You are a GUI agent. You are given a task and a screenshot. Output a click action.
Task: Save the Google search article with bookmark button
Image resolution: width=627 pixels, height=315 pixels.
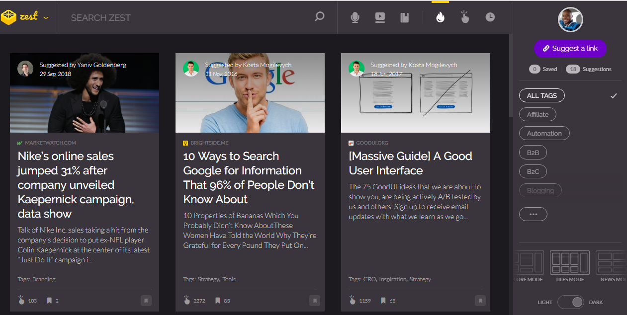click(x=314, y=301)
